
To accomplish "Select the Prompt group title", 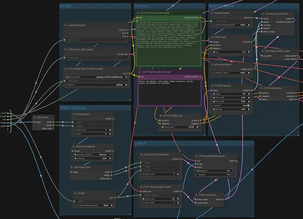I will [x=141, y=6].
